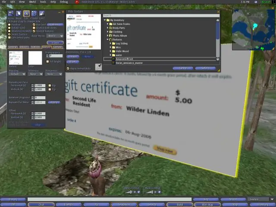Click the Clothing folder icon
Screen dimensions: 276x207
[x=111, y=32]
